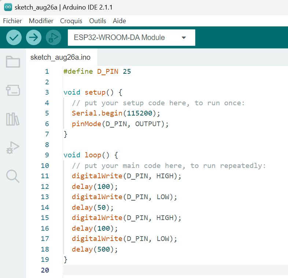Click delay(100) on line 16

click(95, 228)
